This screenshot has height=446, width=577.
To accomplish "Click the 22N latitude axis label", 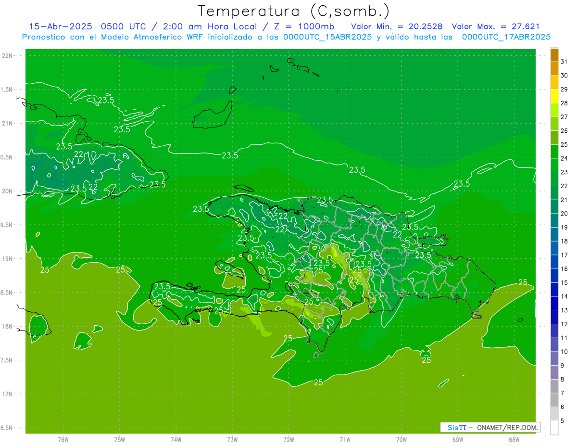I will pyautogui.click(x=8, y=56).
